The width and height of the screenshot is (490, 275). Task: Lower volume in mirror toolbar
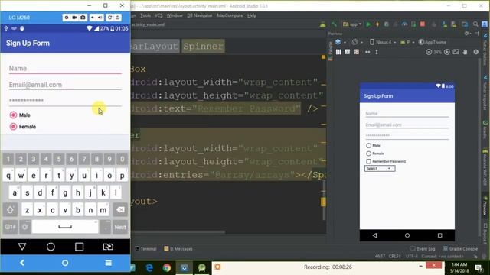pos(93,18)
